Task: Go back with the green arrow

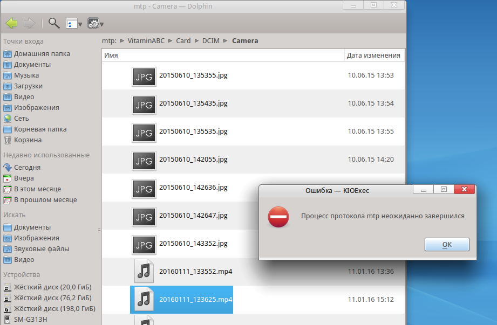Action: [12, 23]
